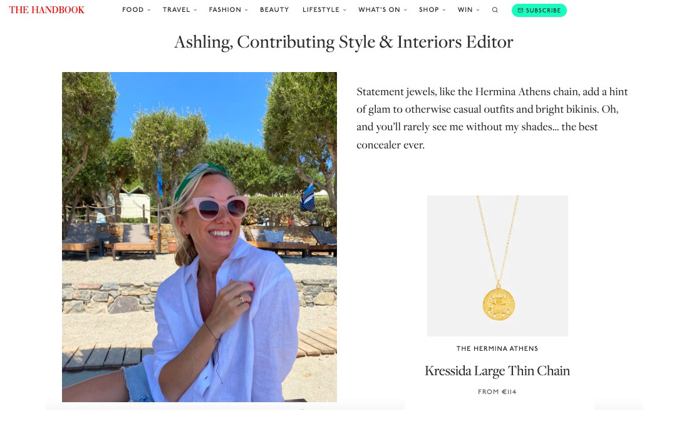Open the Kressida Large Thin Chain link

[x=497, y=371]
